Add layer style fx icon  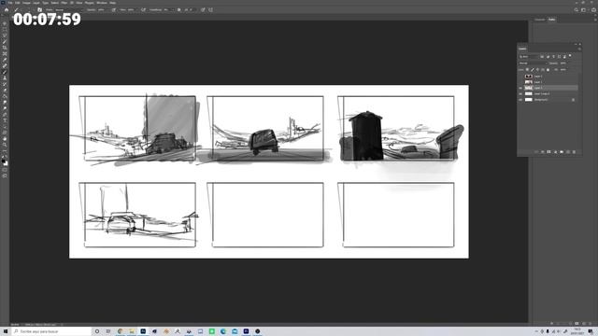543,152
